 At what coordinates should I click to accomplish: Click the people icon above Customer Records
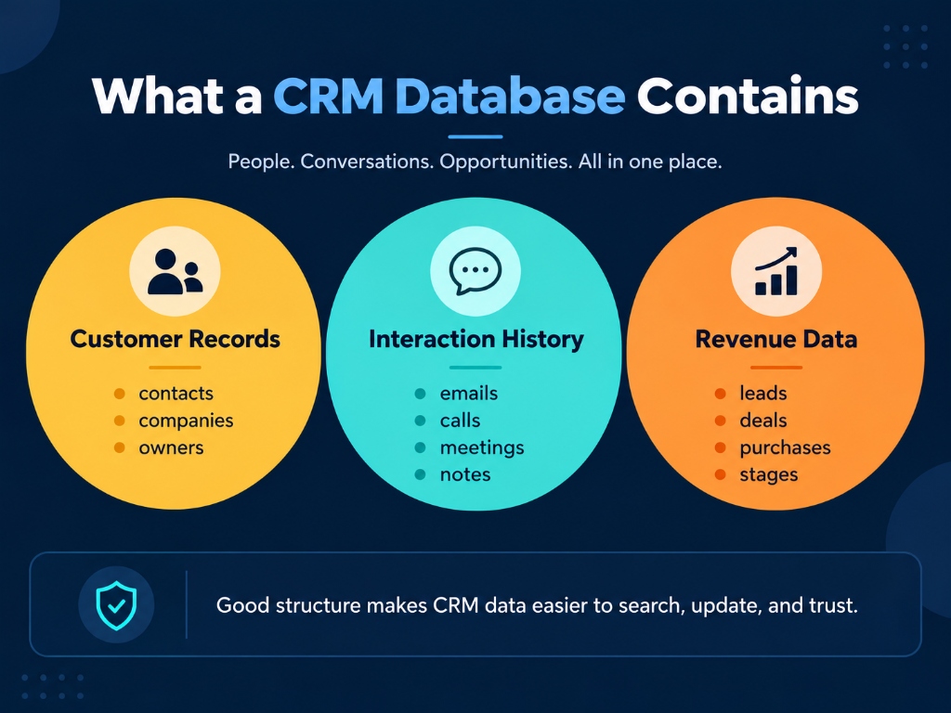(175, 272)
